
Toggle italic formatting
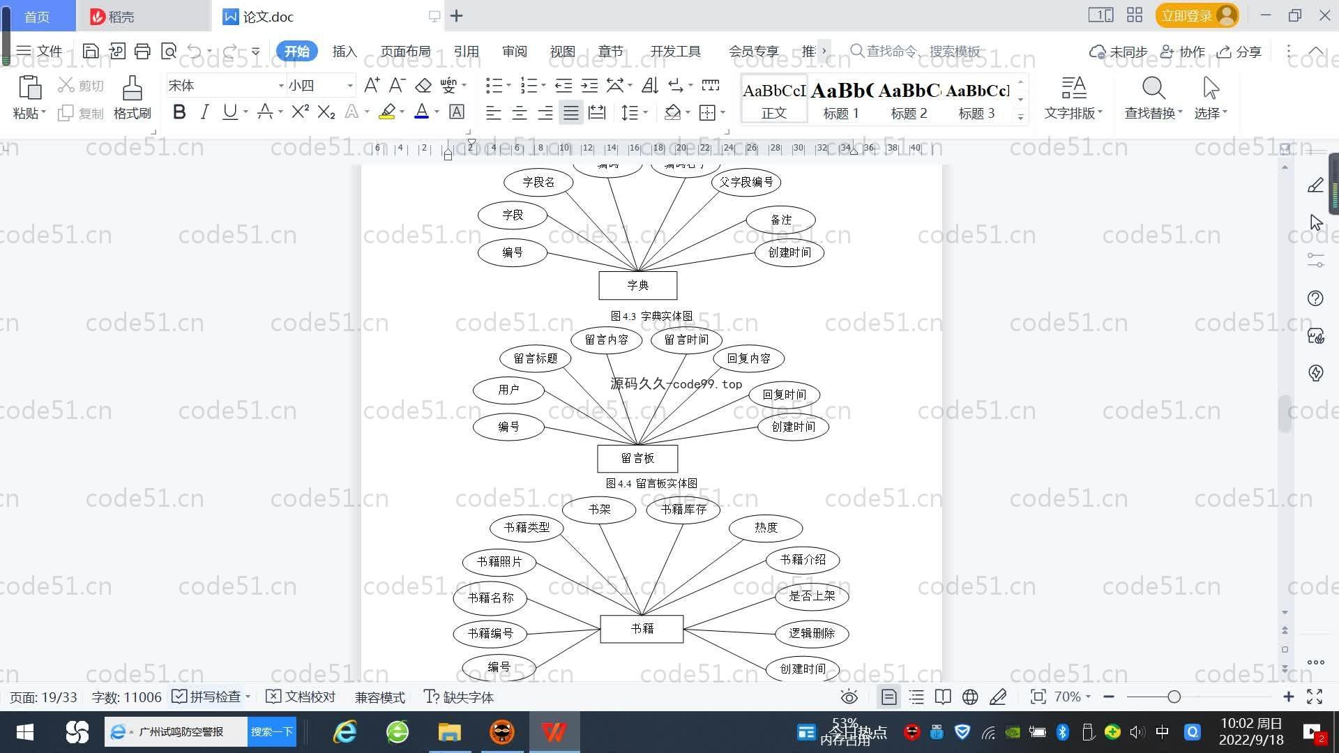click(204, 112)
